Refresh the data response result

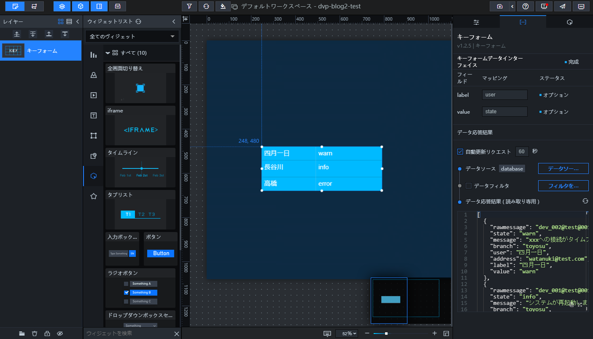(x=585, y=201)
